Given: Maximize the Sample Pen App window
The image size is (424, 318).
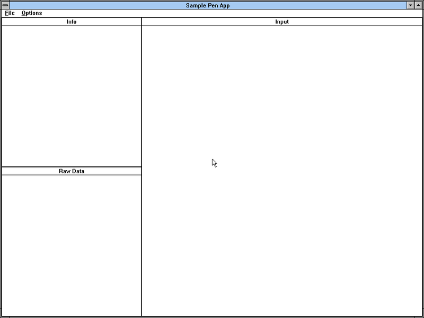Looking at the screenshot, I should coord(418,5).
